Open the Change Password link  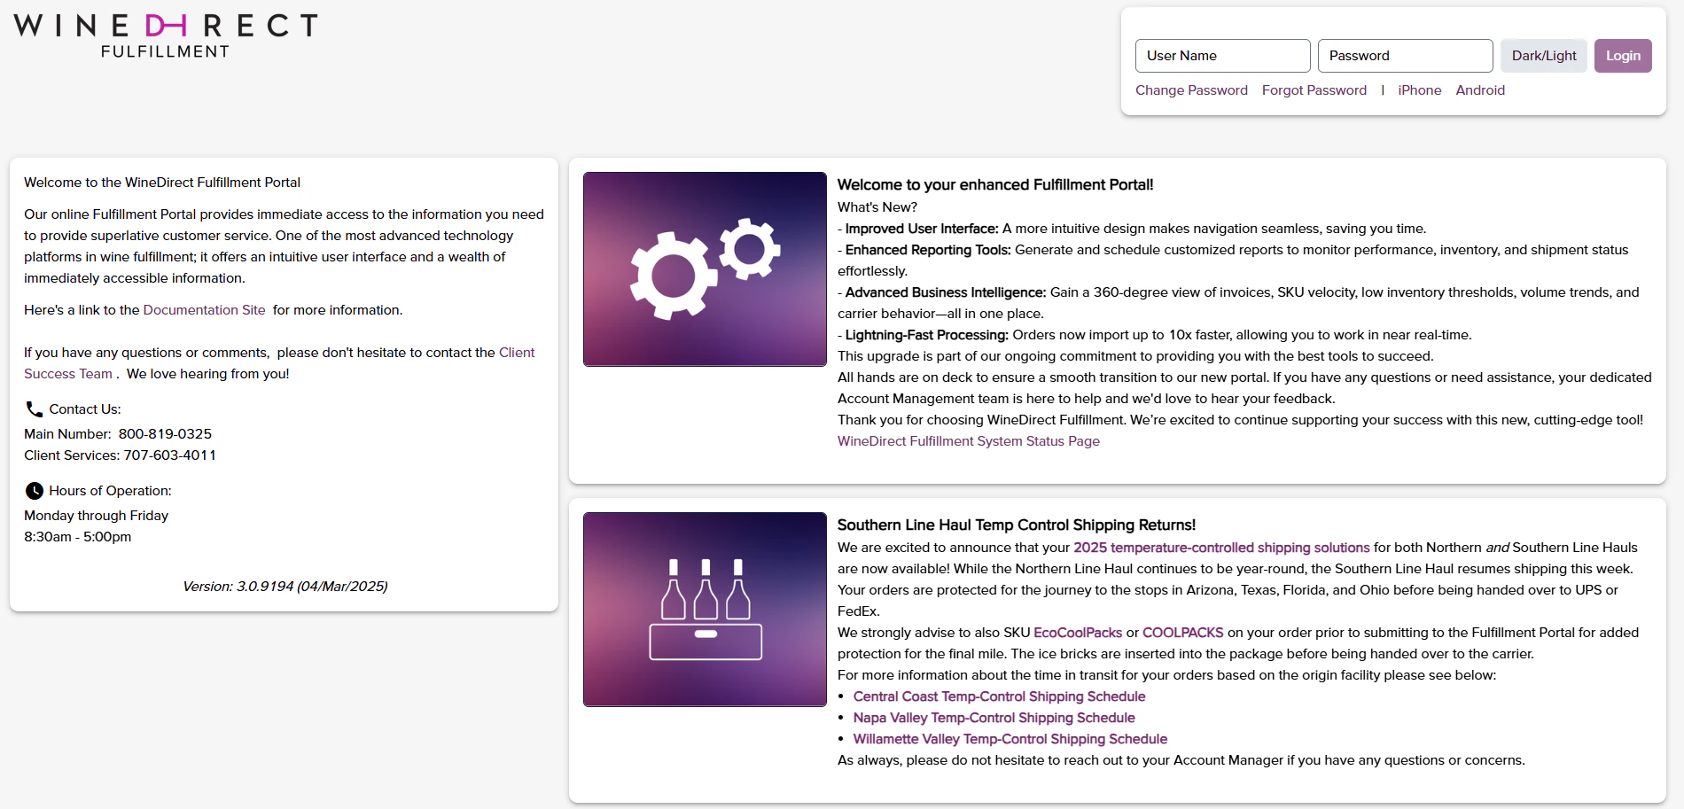1191,90
